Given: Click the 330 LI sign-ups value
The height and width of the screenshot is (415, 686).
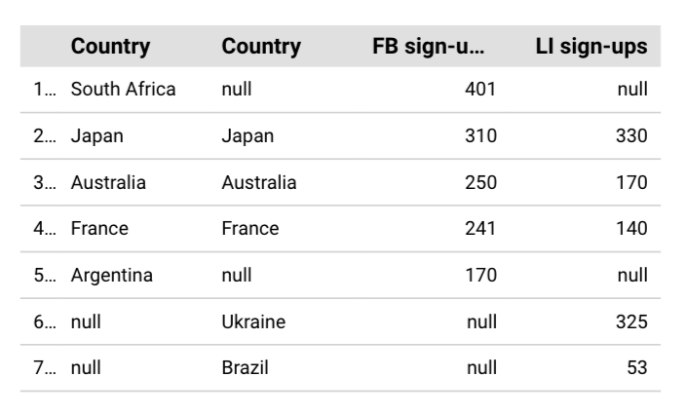Looking at the screenshot, I should [x=631, y=136].
